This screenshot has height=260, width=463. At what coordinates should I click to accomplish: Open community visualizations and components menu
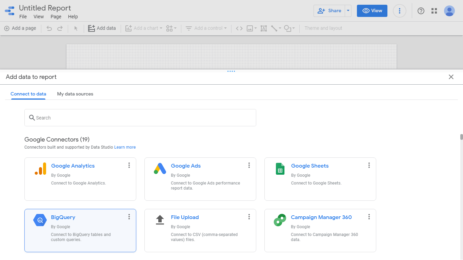click(x=171, y=28)
